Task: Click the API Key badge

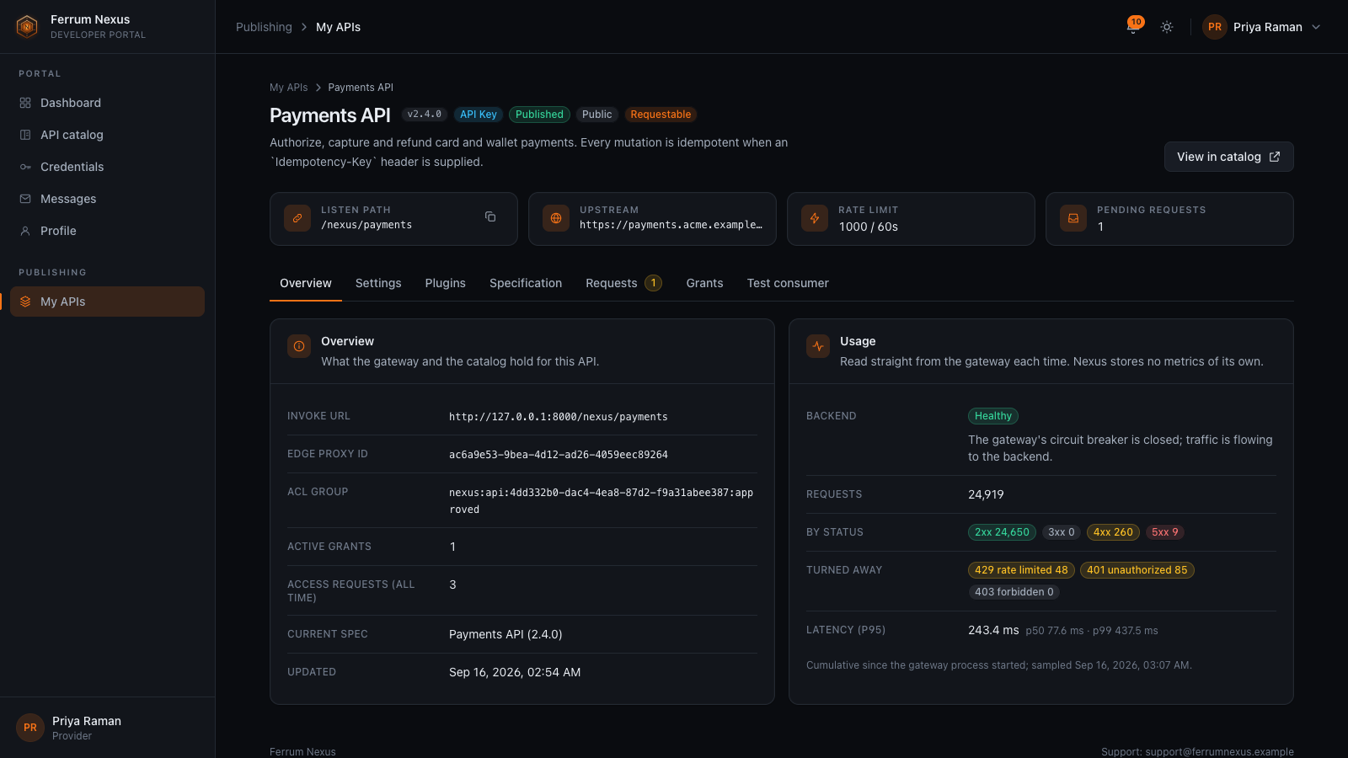Action: [x=479, y=115]
